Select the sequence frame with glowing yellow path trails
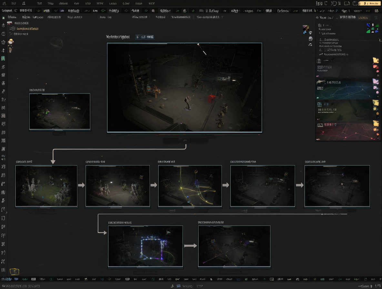The image size is (382, 289). (x=190, y=186)
